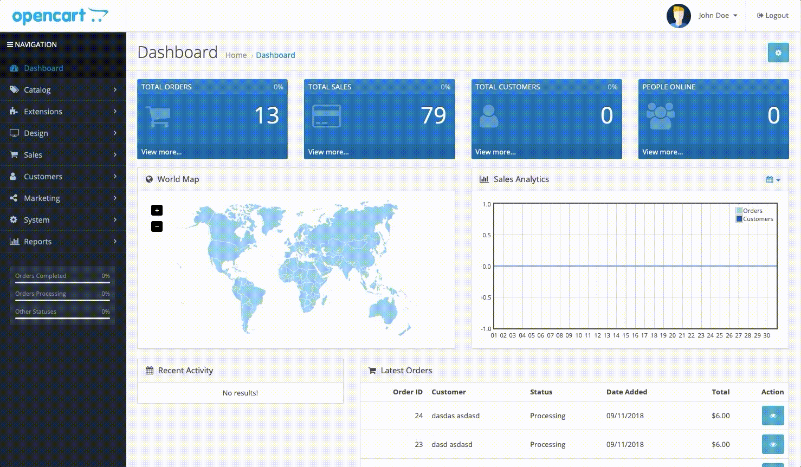The height and width of the screenshot is (467, 801).
Task: Click the Orders Completed progress bar
Action: [62, 282]
